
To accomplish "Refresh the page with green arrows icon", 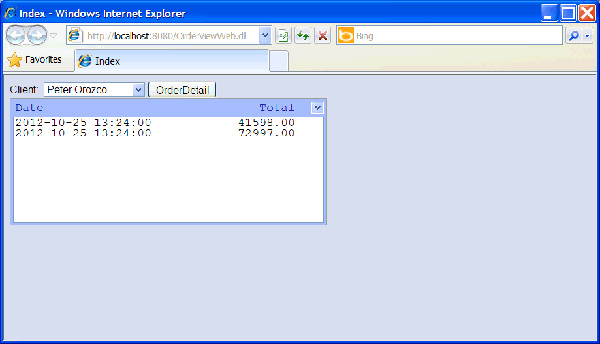I will (x=303, y=36).
